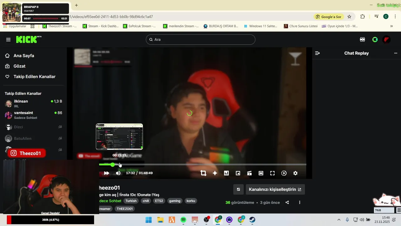Open the Chrome profile avatar C

[x=386, y=17]
